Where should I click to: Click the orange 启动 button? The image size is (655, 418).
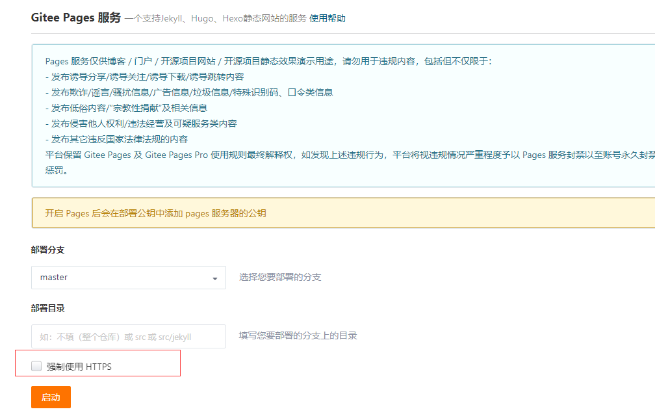51,397
